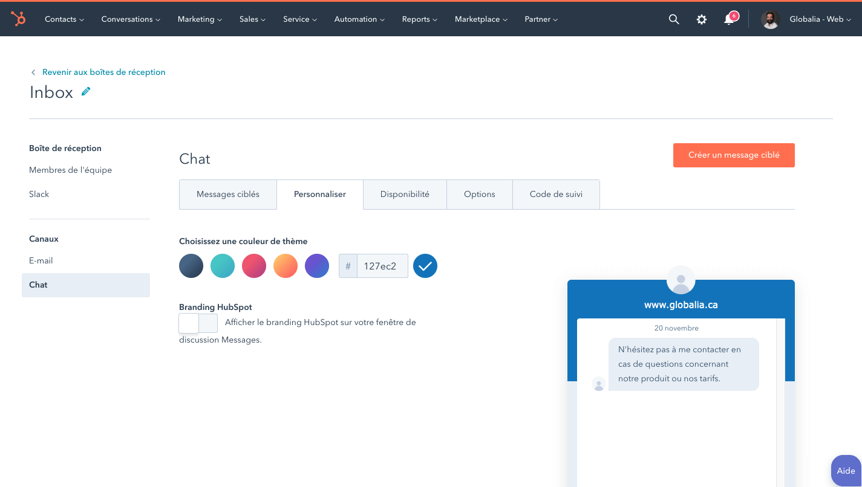The width and height of the screenshot is (862, 487).
Task: Click www.globalia.ca chat header title
Action: coord(681,305)
